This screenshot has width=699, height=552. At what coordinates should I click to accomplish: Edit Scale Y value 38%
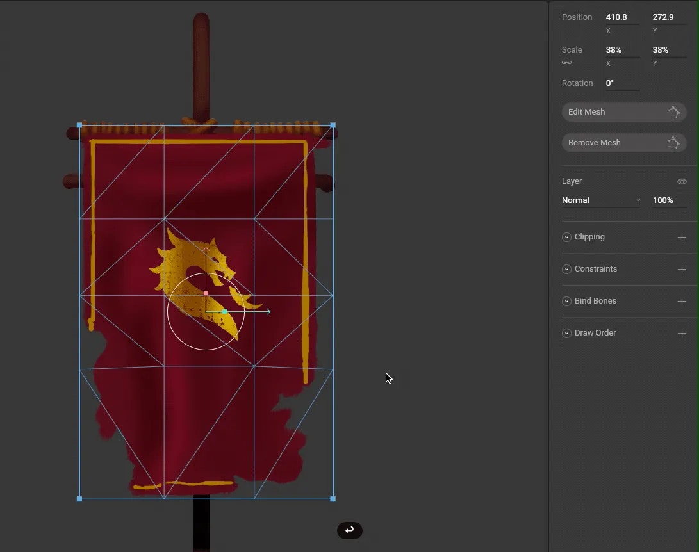669,49
